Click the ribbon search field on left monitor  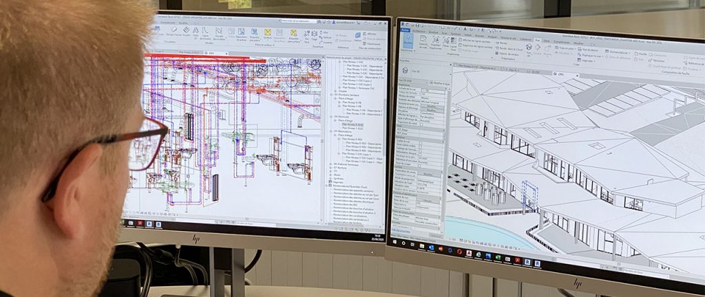298,21
